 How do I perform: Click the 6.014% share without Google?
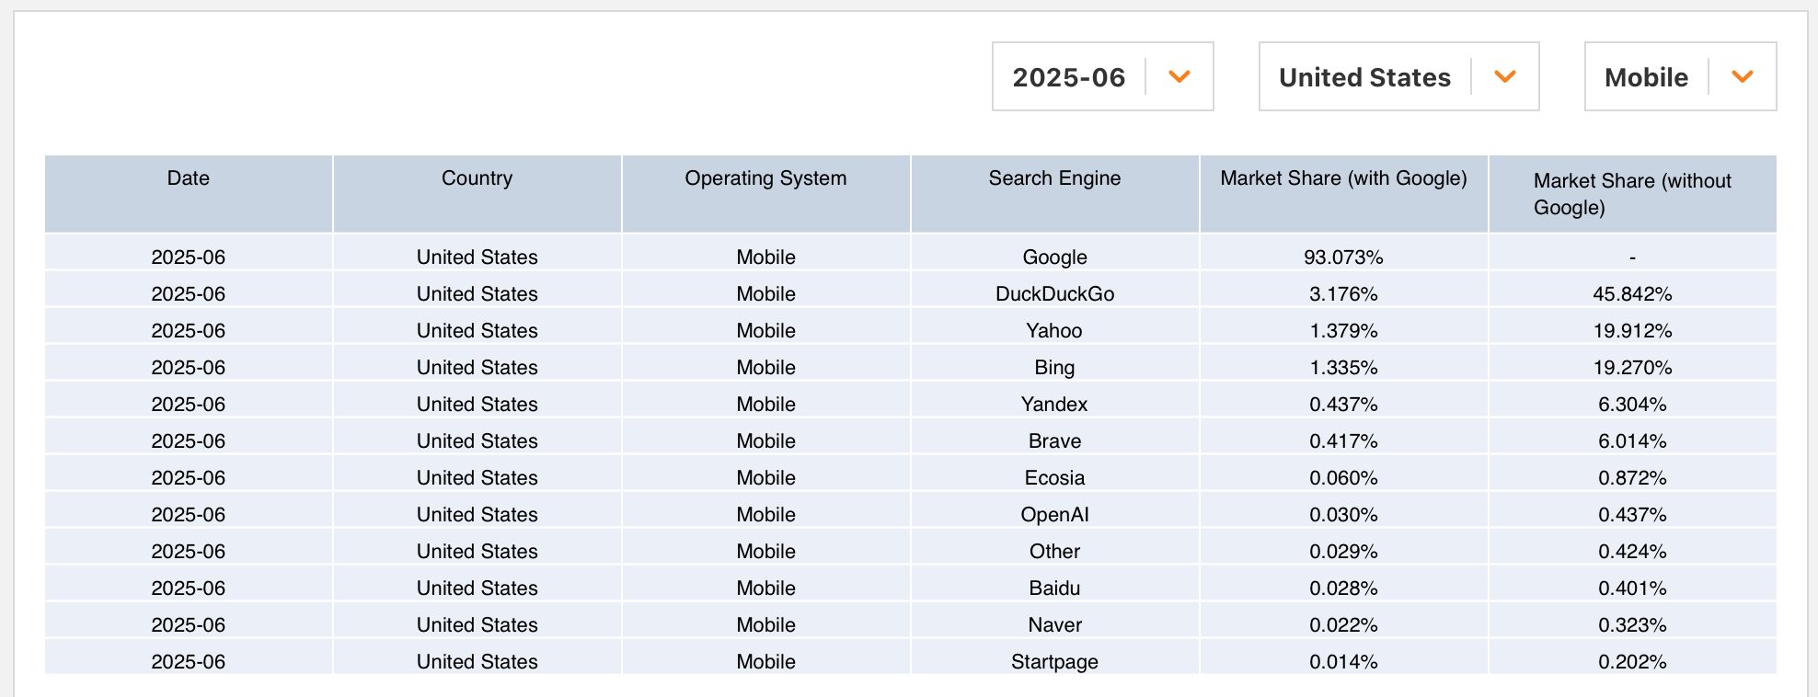pos(1632,441)
